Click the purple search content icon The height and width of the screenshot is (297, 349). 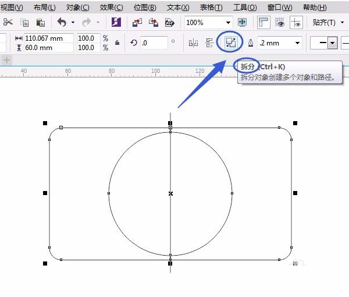116,22
